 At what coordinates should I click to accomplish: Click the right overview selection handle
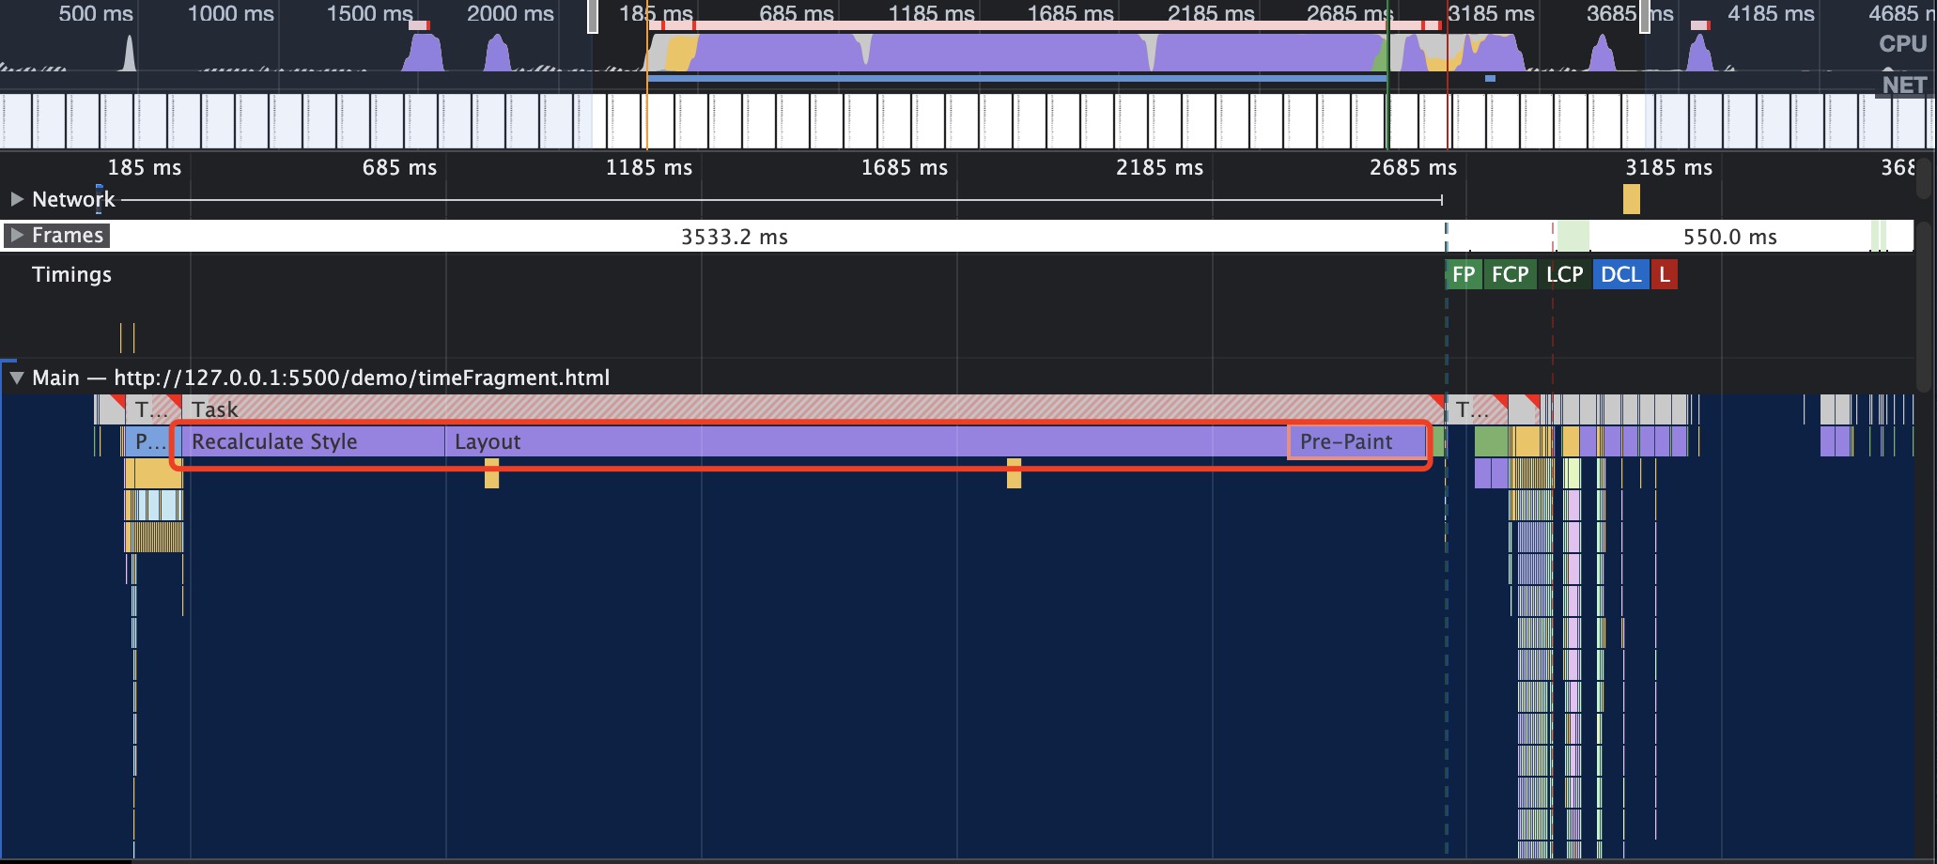tap(1645, 16)
